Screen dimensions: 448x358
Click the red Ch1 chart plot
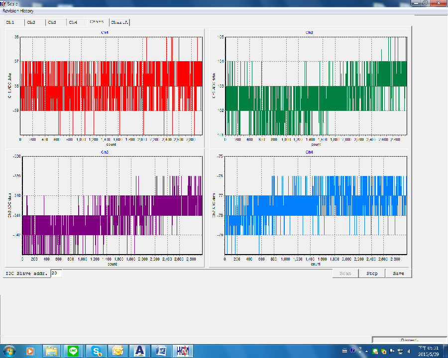[x=111, y=86]
